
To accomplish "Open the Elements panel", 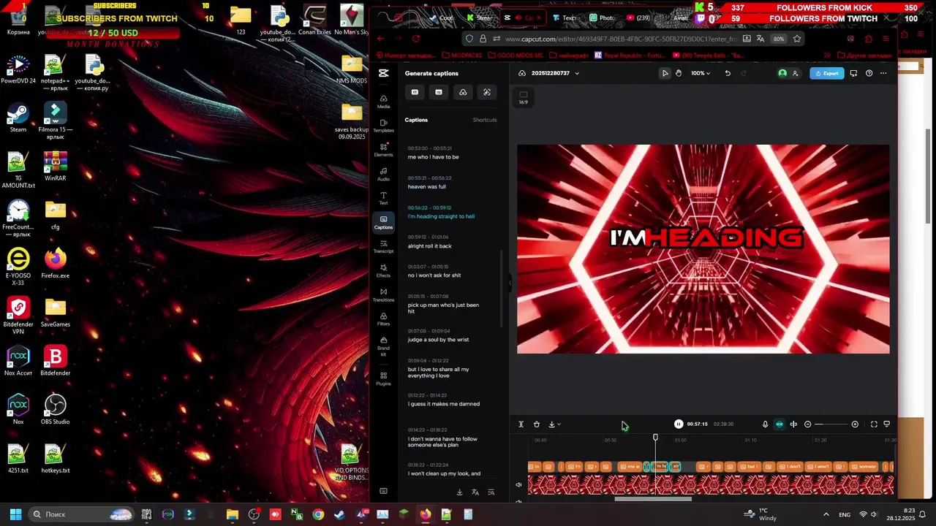I will pyautogui.click(x=383, y=150).
